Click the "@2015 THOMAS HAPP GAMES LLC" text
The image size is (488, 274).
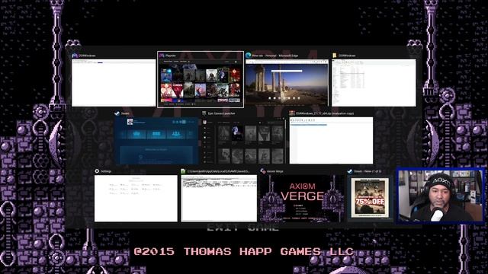click(x=244, y=251)
